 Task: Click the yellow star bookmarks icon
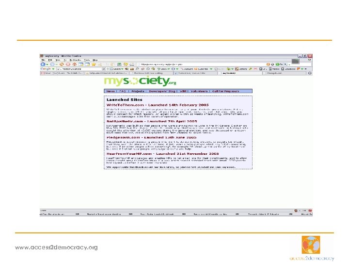coord(94,65)
